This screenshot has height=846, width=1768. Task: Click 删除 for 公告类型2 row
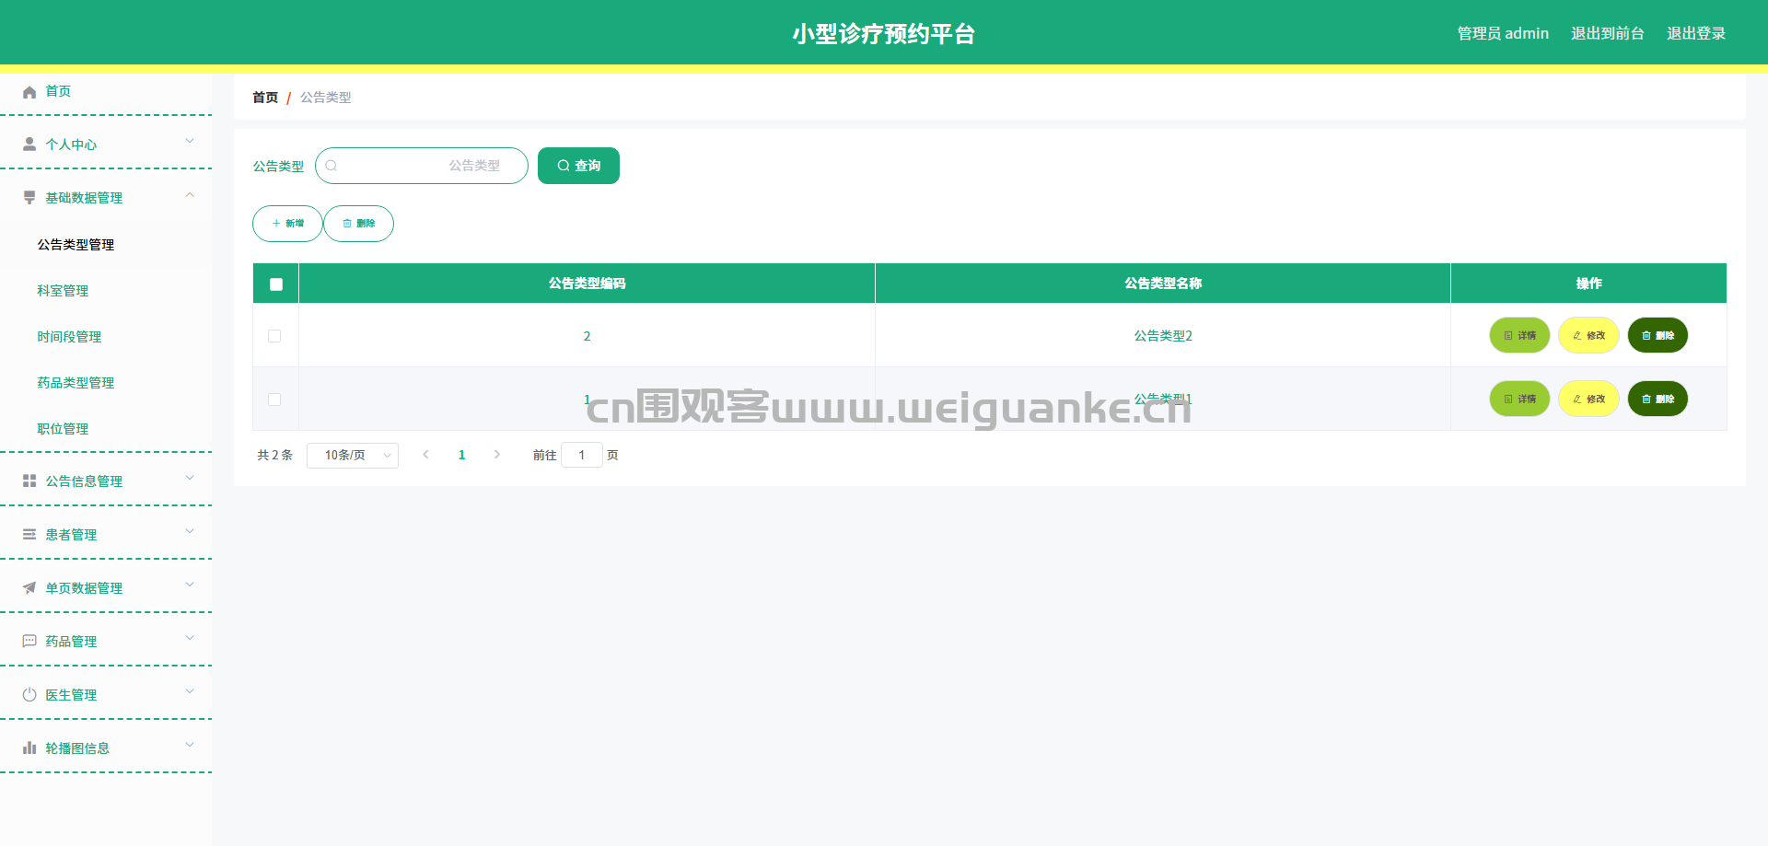click(x=1657, y=336)
